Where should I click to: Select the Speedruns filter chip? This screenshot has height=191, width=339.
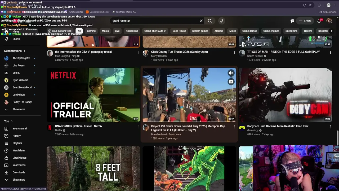tap(291, 31)
